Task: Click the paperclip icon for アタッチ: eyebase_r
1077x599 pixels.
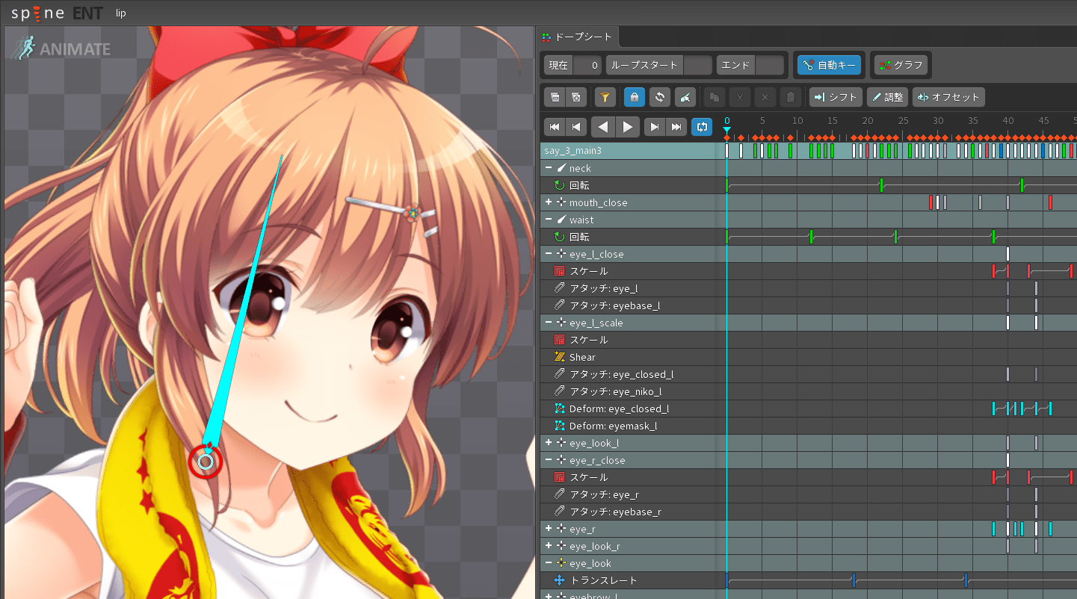Action: pyautogui.click(x=559, y=512)
